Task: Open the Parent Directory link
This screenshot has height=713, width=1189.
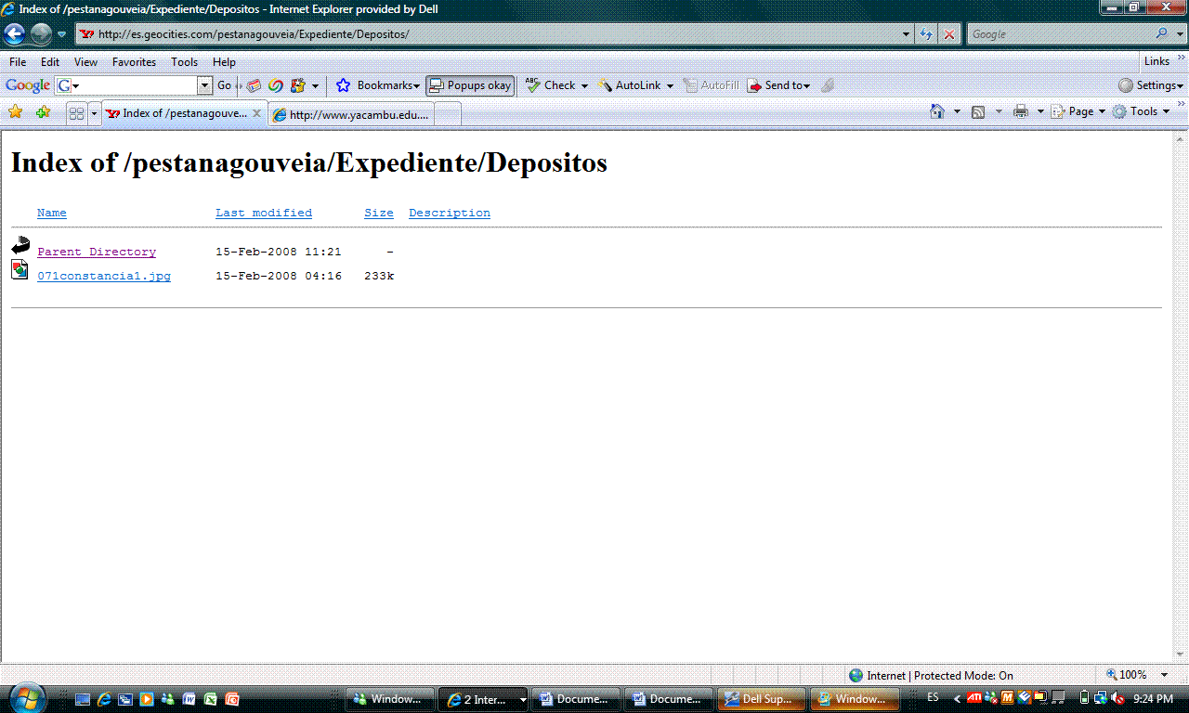Action: pos(97,252)
